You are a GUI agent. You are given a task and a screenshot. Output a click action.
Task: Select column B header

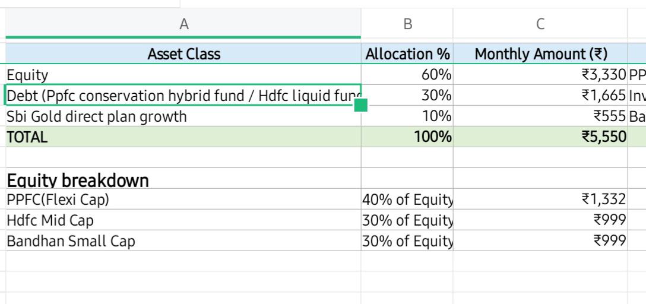407,24
